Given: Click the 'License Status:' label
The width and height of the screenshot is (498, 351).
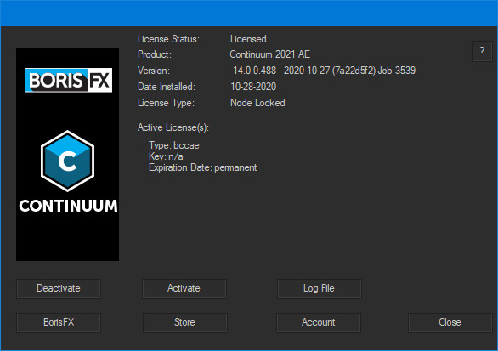Looking at the screenshot, I should (168, 39).
